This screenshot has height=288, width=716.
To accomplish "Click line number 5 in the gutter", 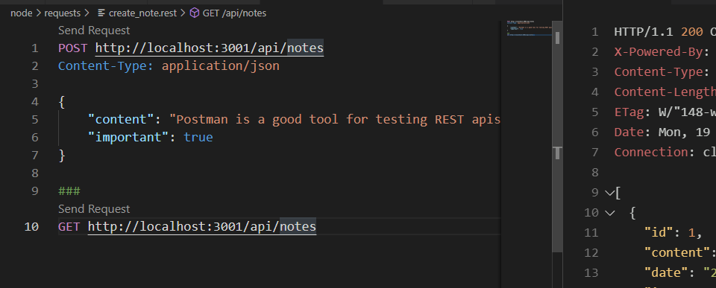I will tap(35, 120).
